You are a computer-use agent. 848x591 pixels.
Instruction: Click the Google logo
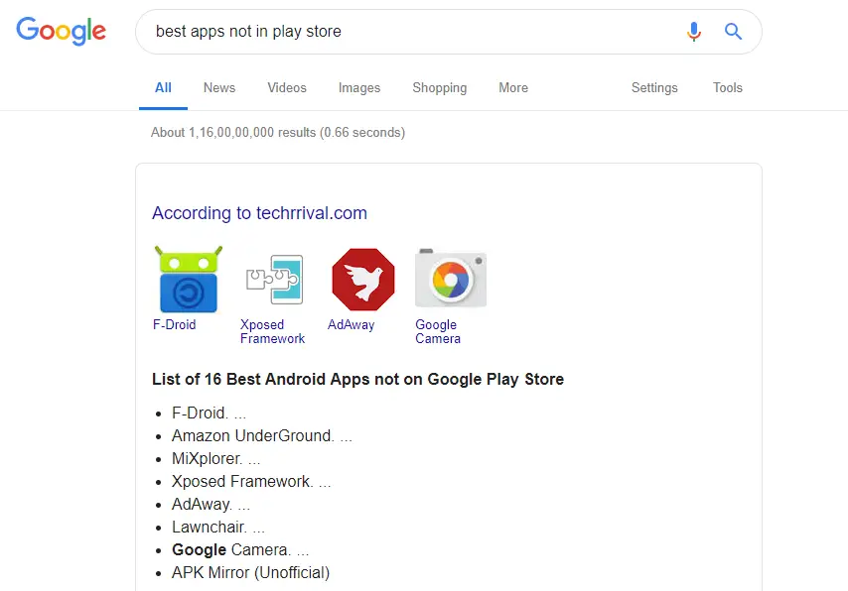(x=62, y=31)
